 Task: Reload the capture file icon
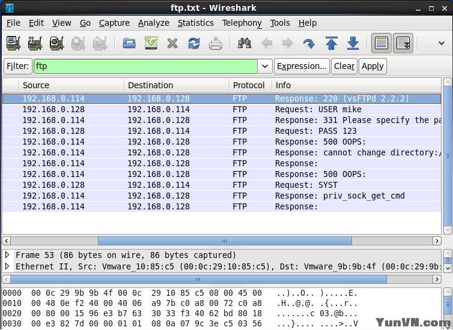pos(194,44)
